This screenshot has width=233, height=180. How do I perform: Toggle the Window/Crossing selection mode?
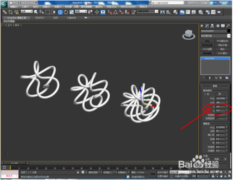[x=53, y=12]
